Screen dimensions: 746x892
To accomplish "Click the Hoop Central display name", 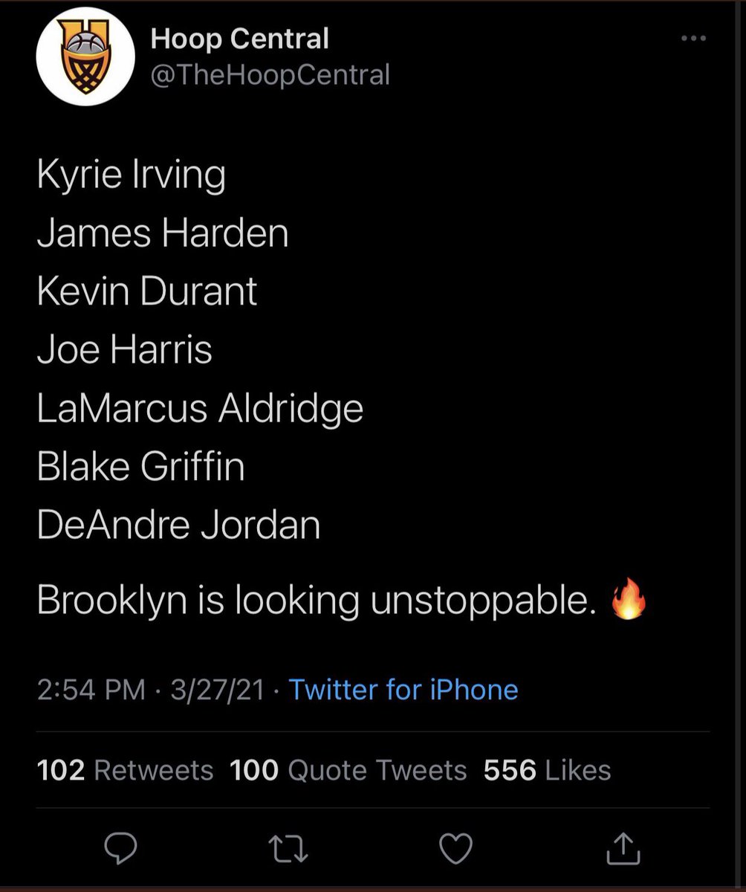I will [239, 39].
